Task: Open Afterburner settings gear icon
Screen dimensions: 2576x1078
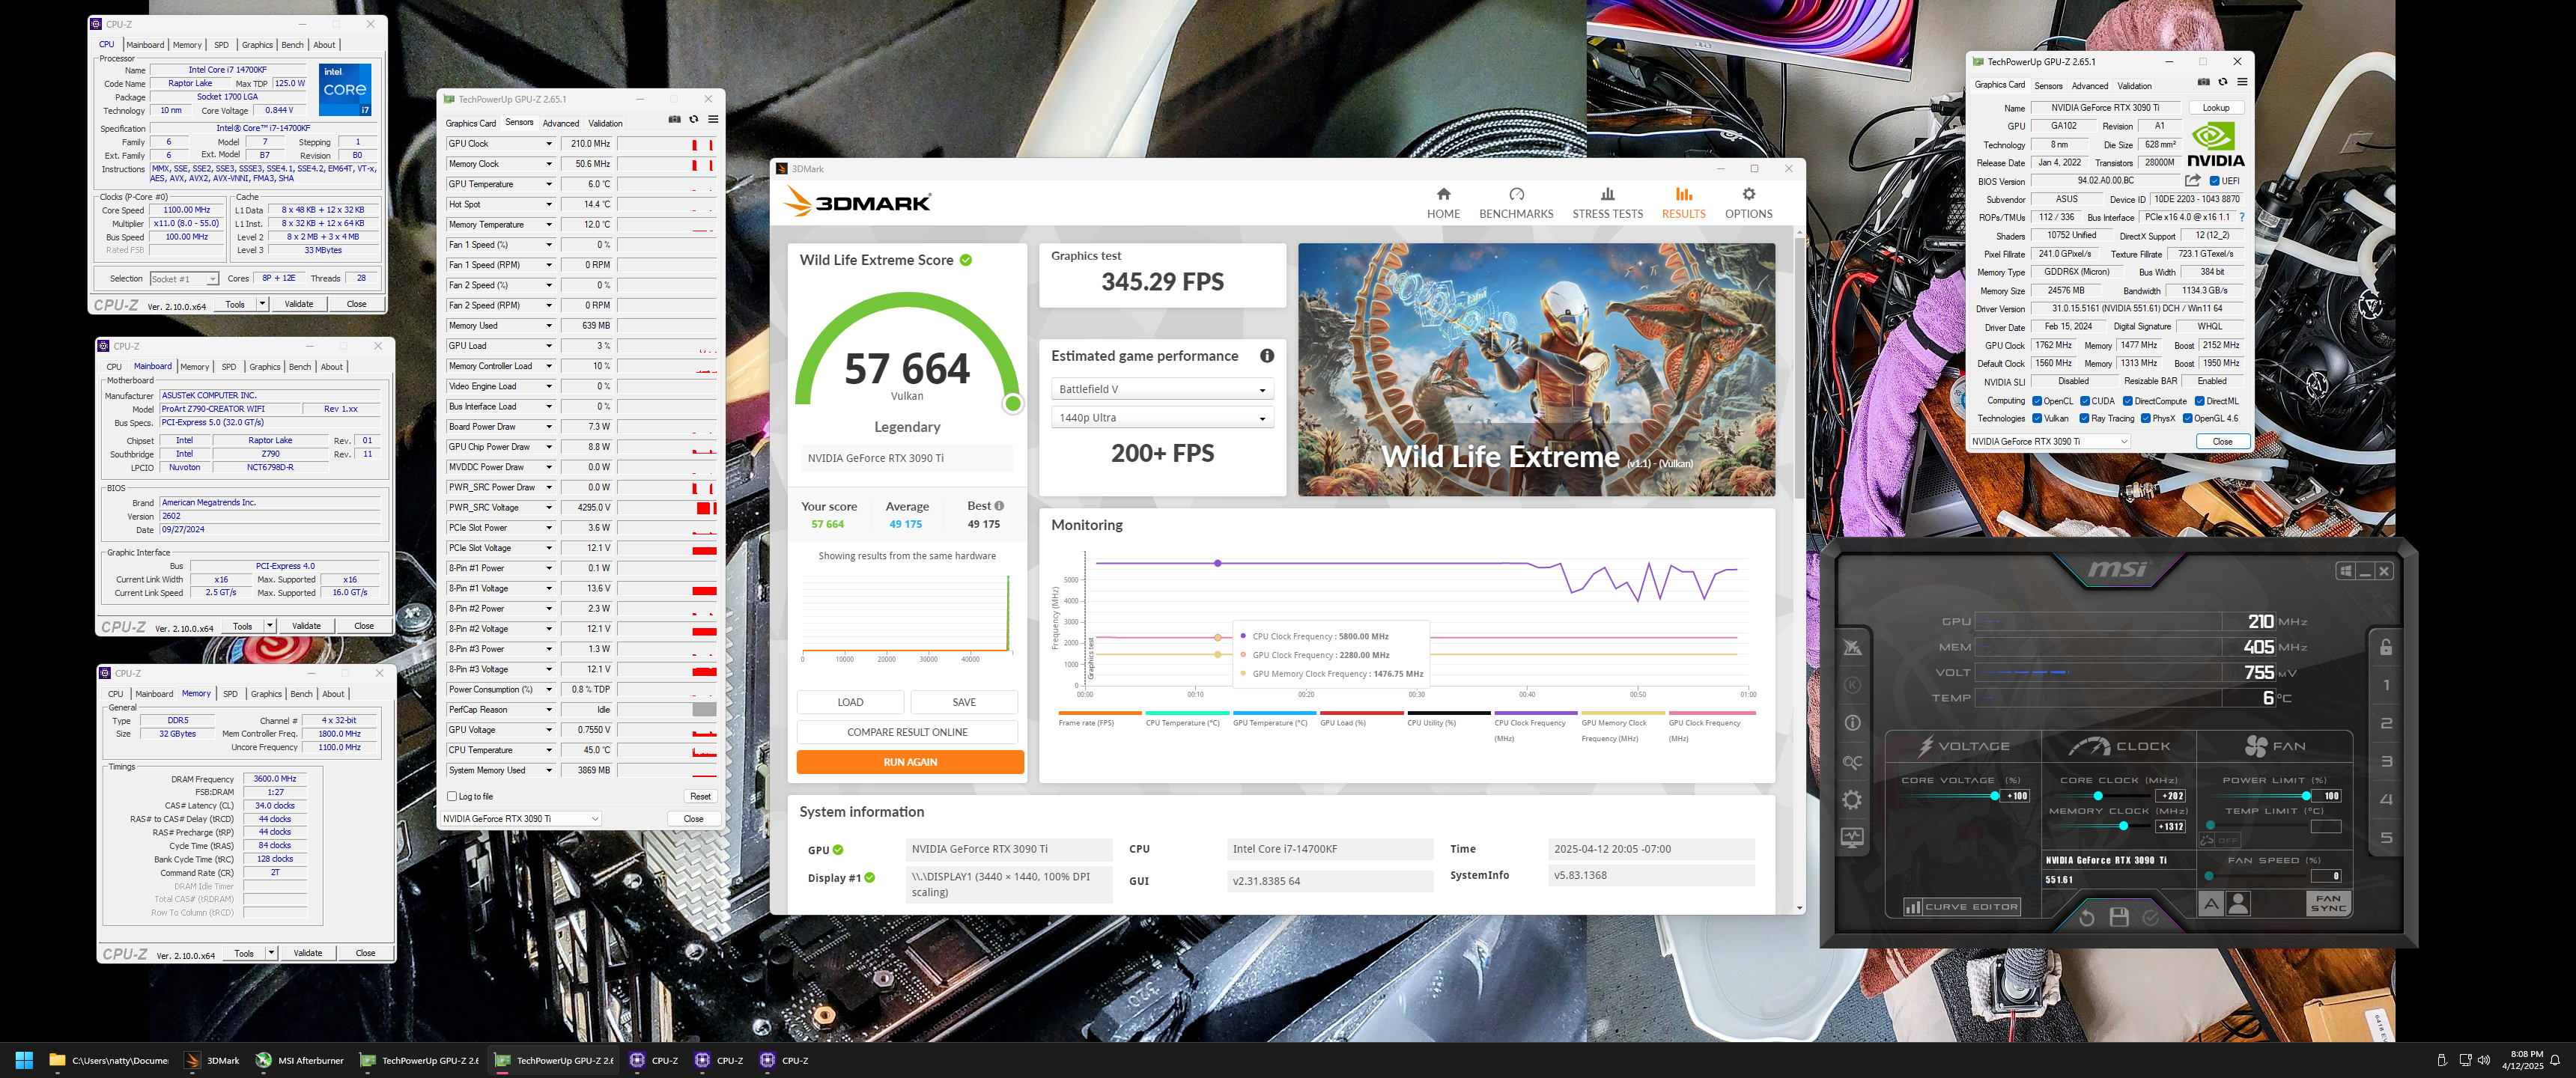Action: tap(1852, 800)
